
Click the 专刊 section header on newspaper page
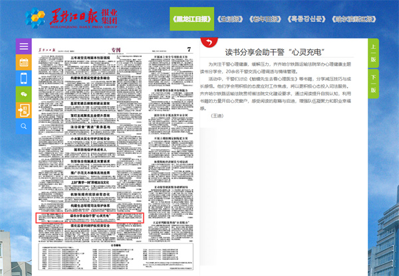(117, 49)
